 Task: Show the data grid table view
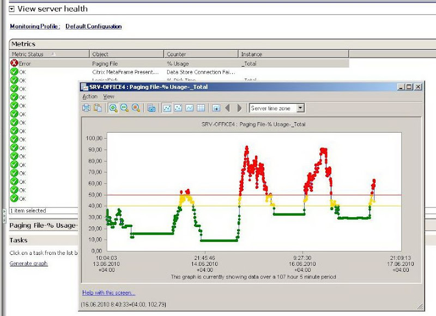point(200,108)
